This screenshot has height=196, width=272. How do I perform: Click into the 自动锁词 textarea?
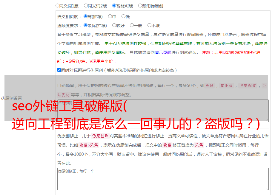(163, 111)
